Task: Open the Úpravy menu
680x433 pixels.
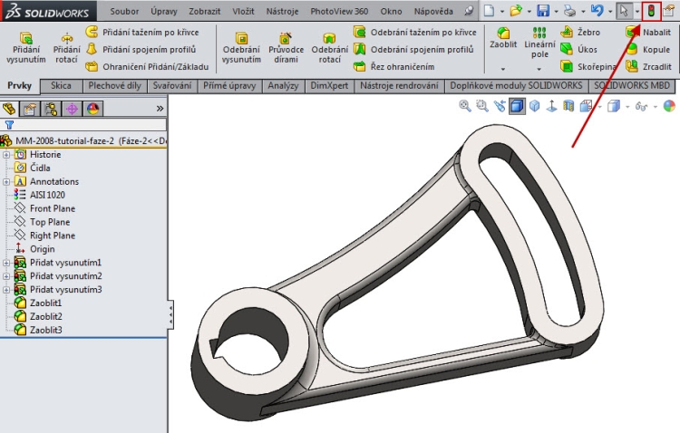Action: click(x=164, y=11)
